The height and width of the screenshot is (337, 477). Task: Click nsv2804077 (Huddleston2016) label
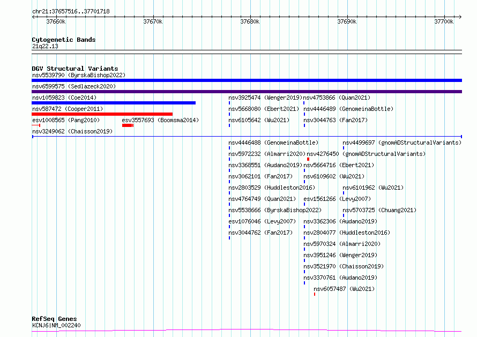347,233
